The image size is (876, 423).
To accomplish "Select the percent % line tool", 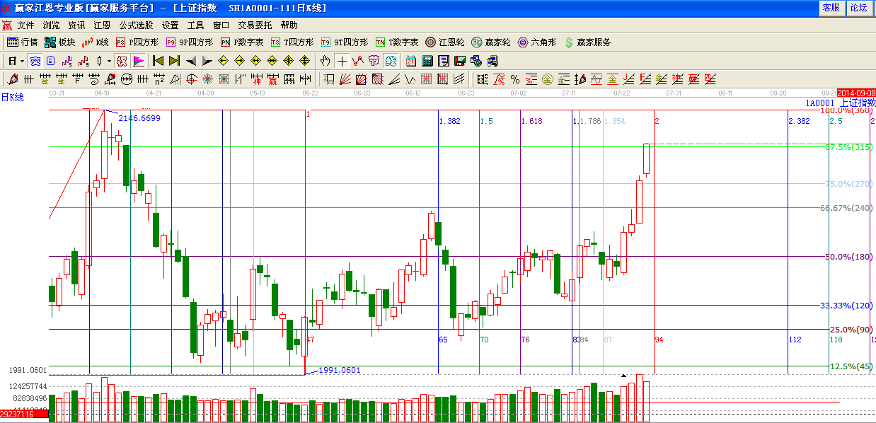I will coord(515,79).
